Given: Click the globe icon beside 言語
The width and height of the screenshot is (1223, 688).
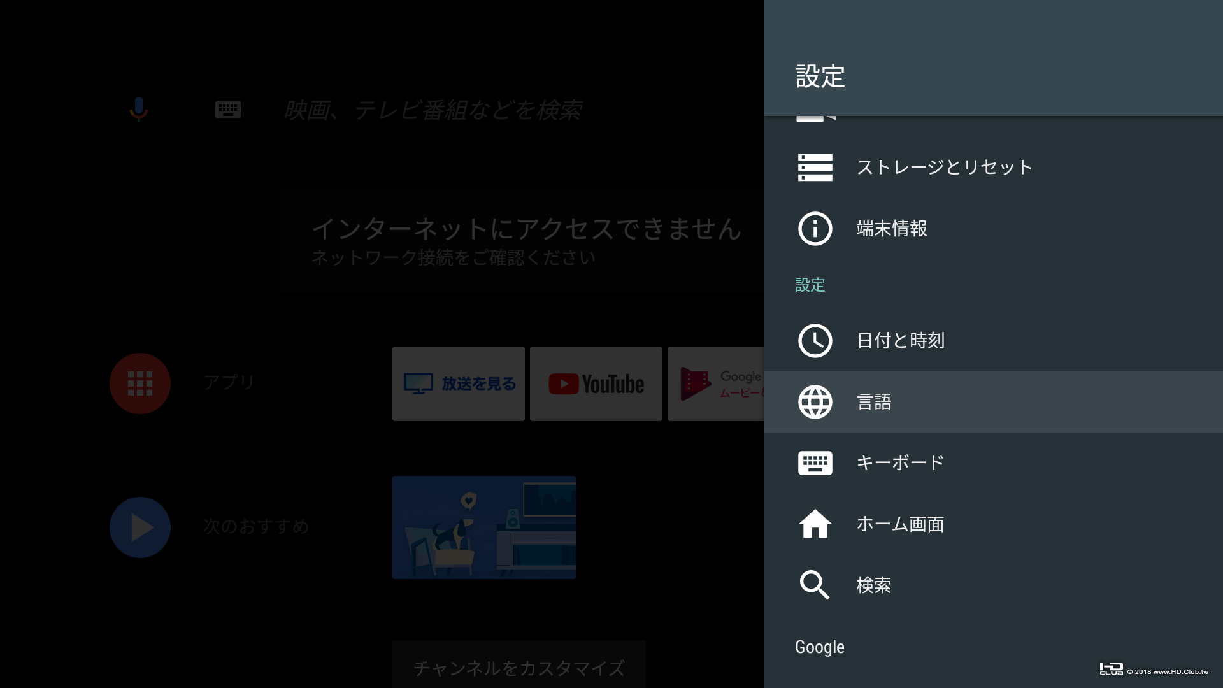Looking at the screenshot, I should tap(815, 402).
